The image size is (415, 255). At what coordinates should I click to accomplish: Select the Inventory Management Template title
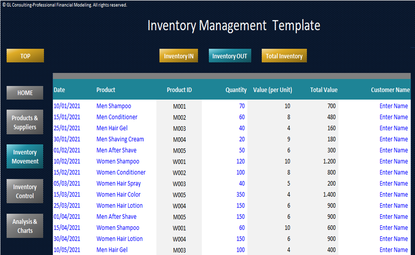234,26
